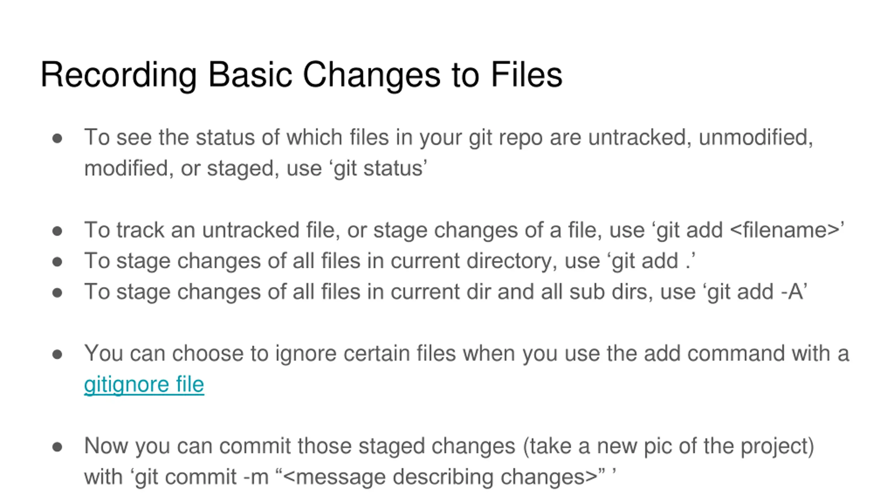Click the phrase 'take a new pic of the project'
The width and height of the screenshot is (894, 503).
(x=669, y=446)
